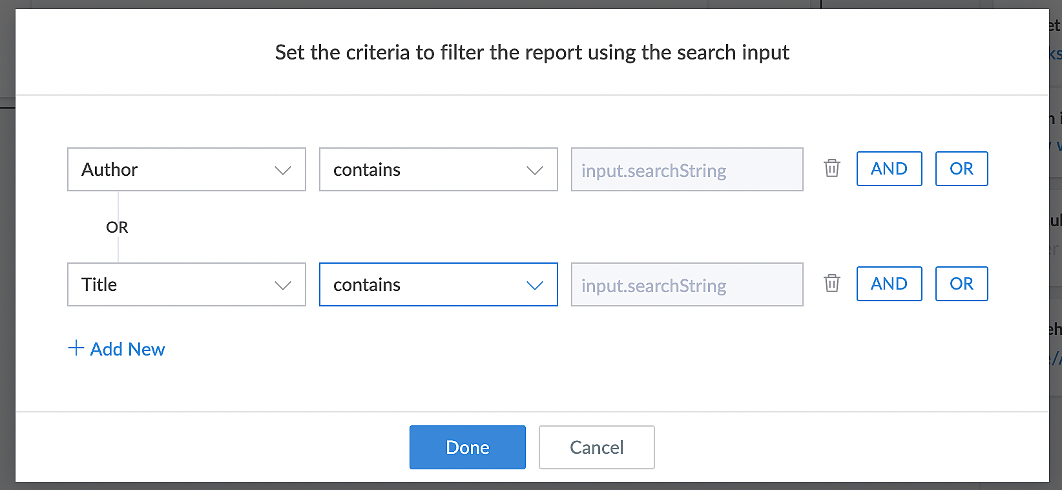Click the plus icon beside Add New
1062x490 pixels.
pyautogui.click(x=76, y=348)
